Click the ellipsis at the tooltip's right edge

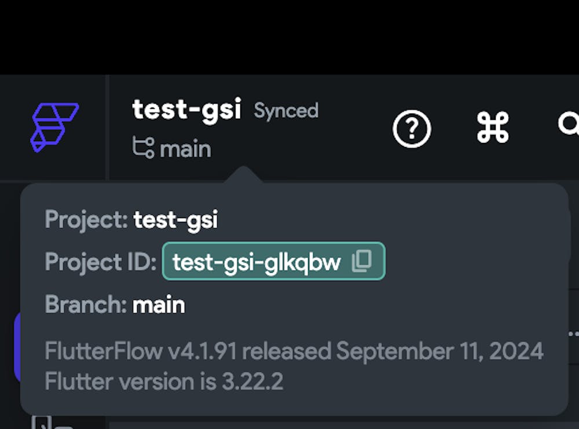(574, 334)
